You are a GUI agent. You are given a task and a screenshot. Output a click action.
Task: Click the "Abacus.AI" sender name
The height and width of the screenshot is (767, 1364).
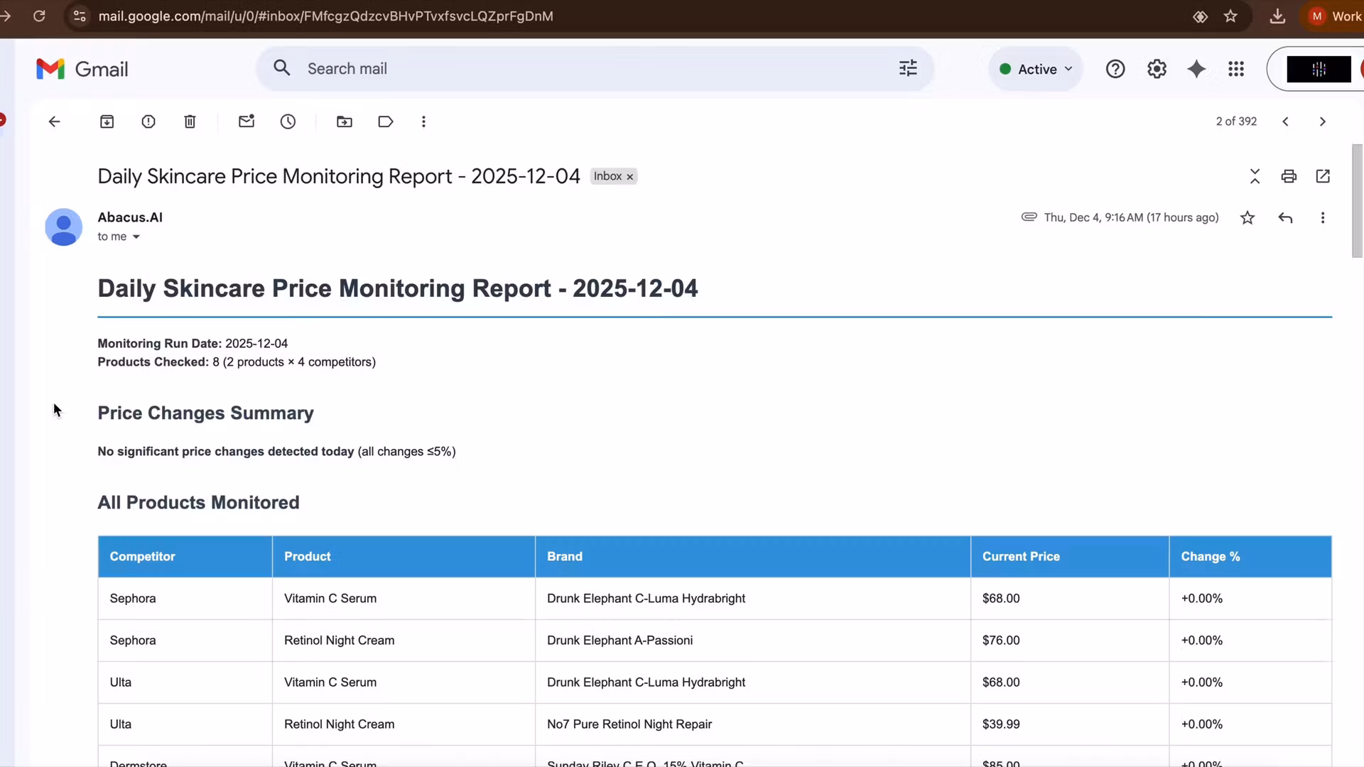(x=130, y=217)
